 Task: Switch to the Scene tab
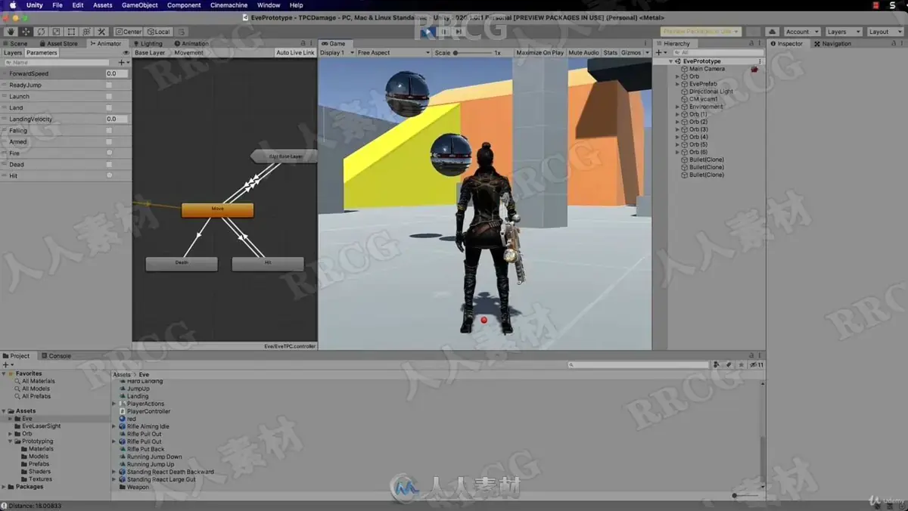point(15,44)
